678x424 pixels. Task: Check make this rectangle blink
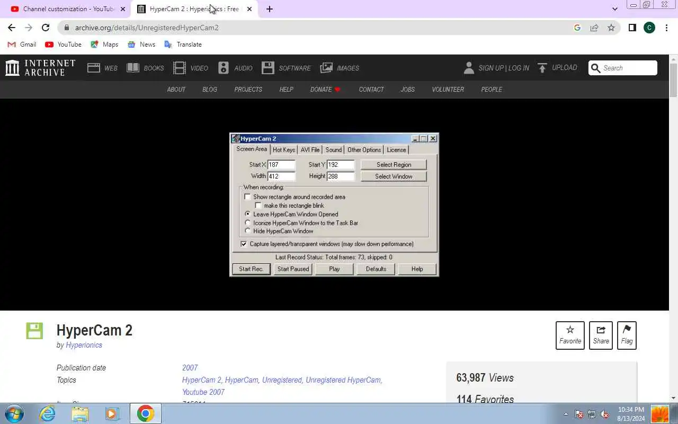pos(258,206)
